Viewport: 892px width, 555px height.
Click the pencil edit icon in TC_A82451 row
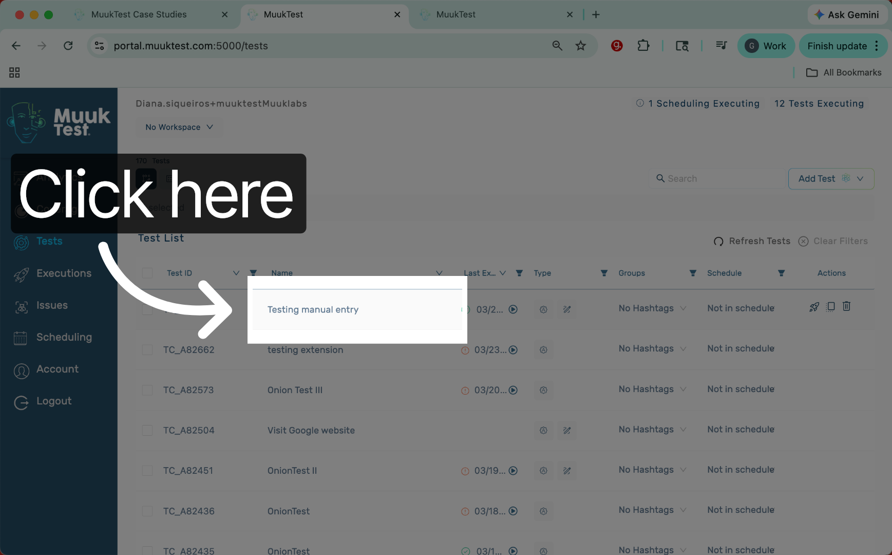tap(567, 471)
